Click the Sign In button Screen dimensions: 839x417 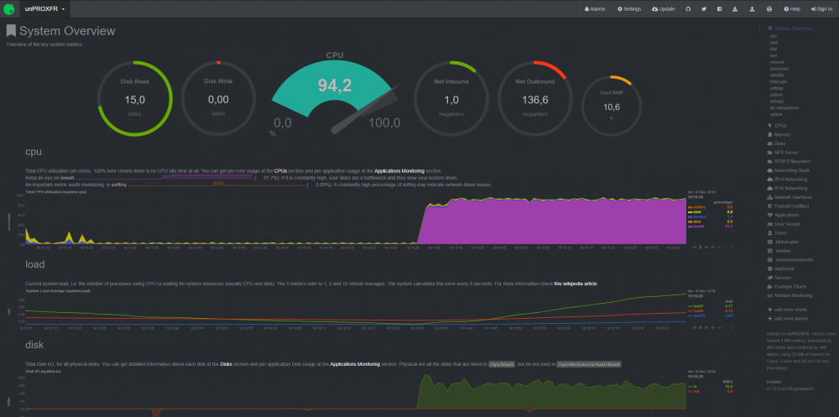821,9
